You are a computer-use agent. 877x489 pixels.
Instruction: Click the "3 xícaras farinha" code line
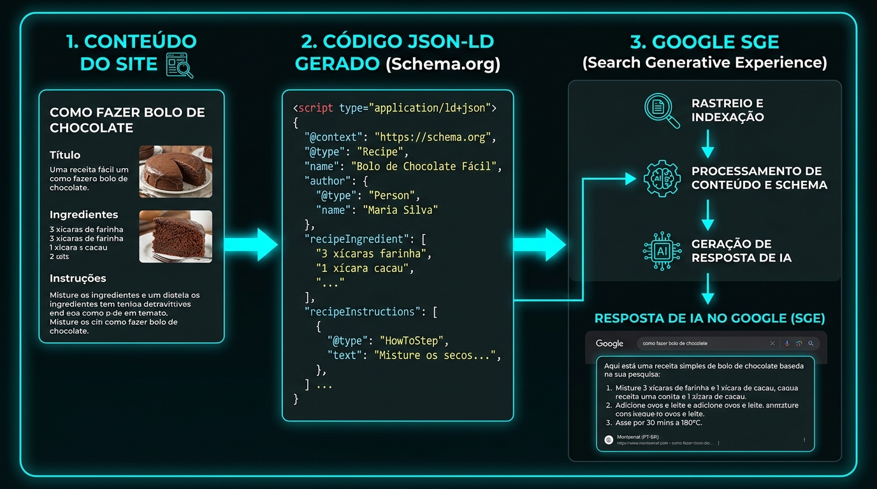coord(374,253)
